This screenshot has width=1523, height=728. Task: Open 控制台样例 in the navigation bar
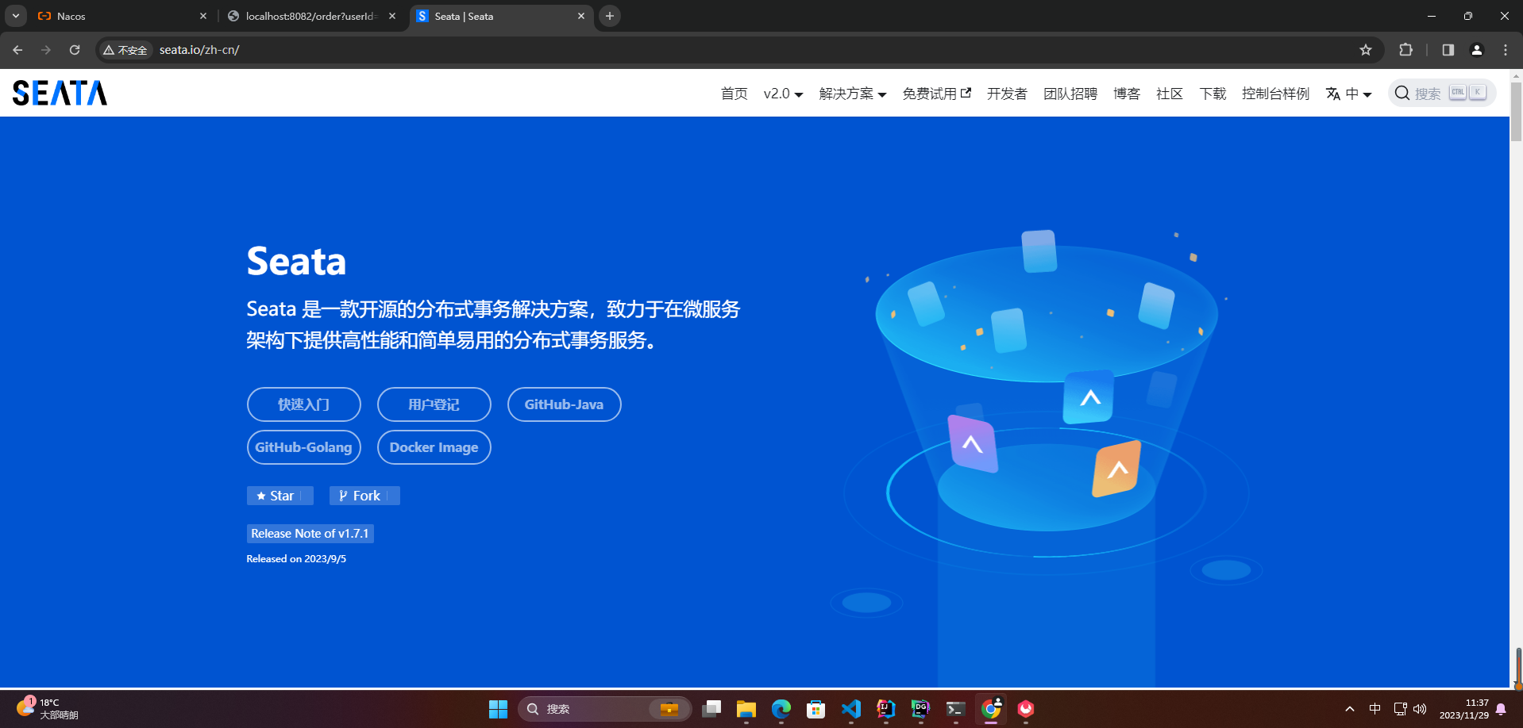[1275, 94]
